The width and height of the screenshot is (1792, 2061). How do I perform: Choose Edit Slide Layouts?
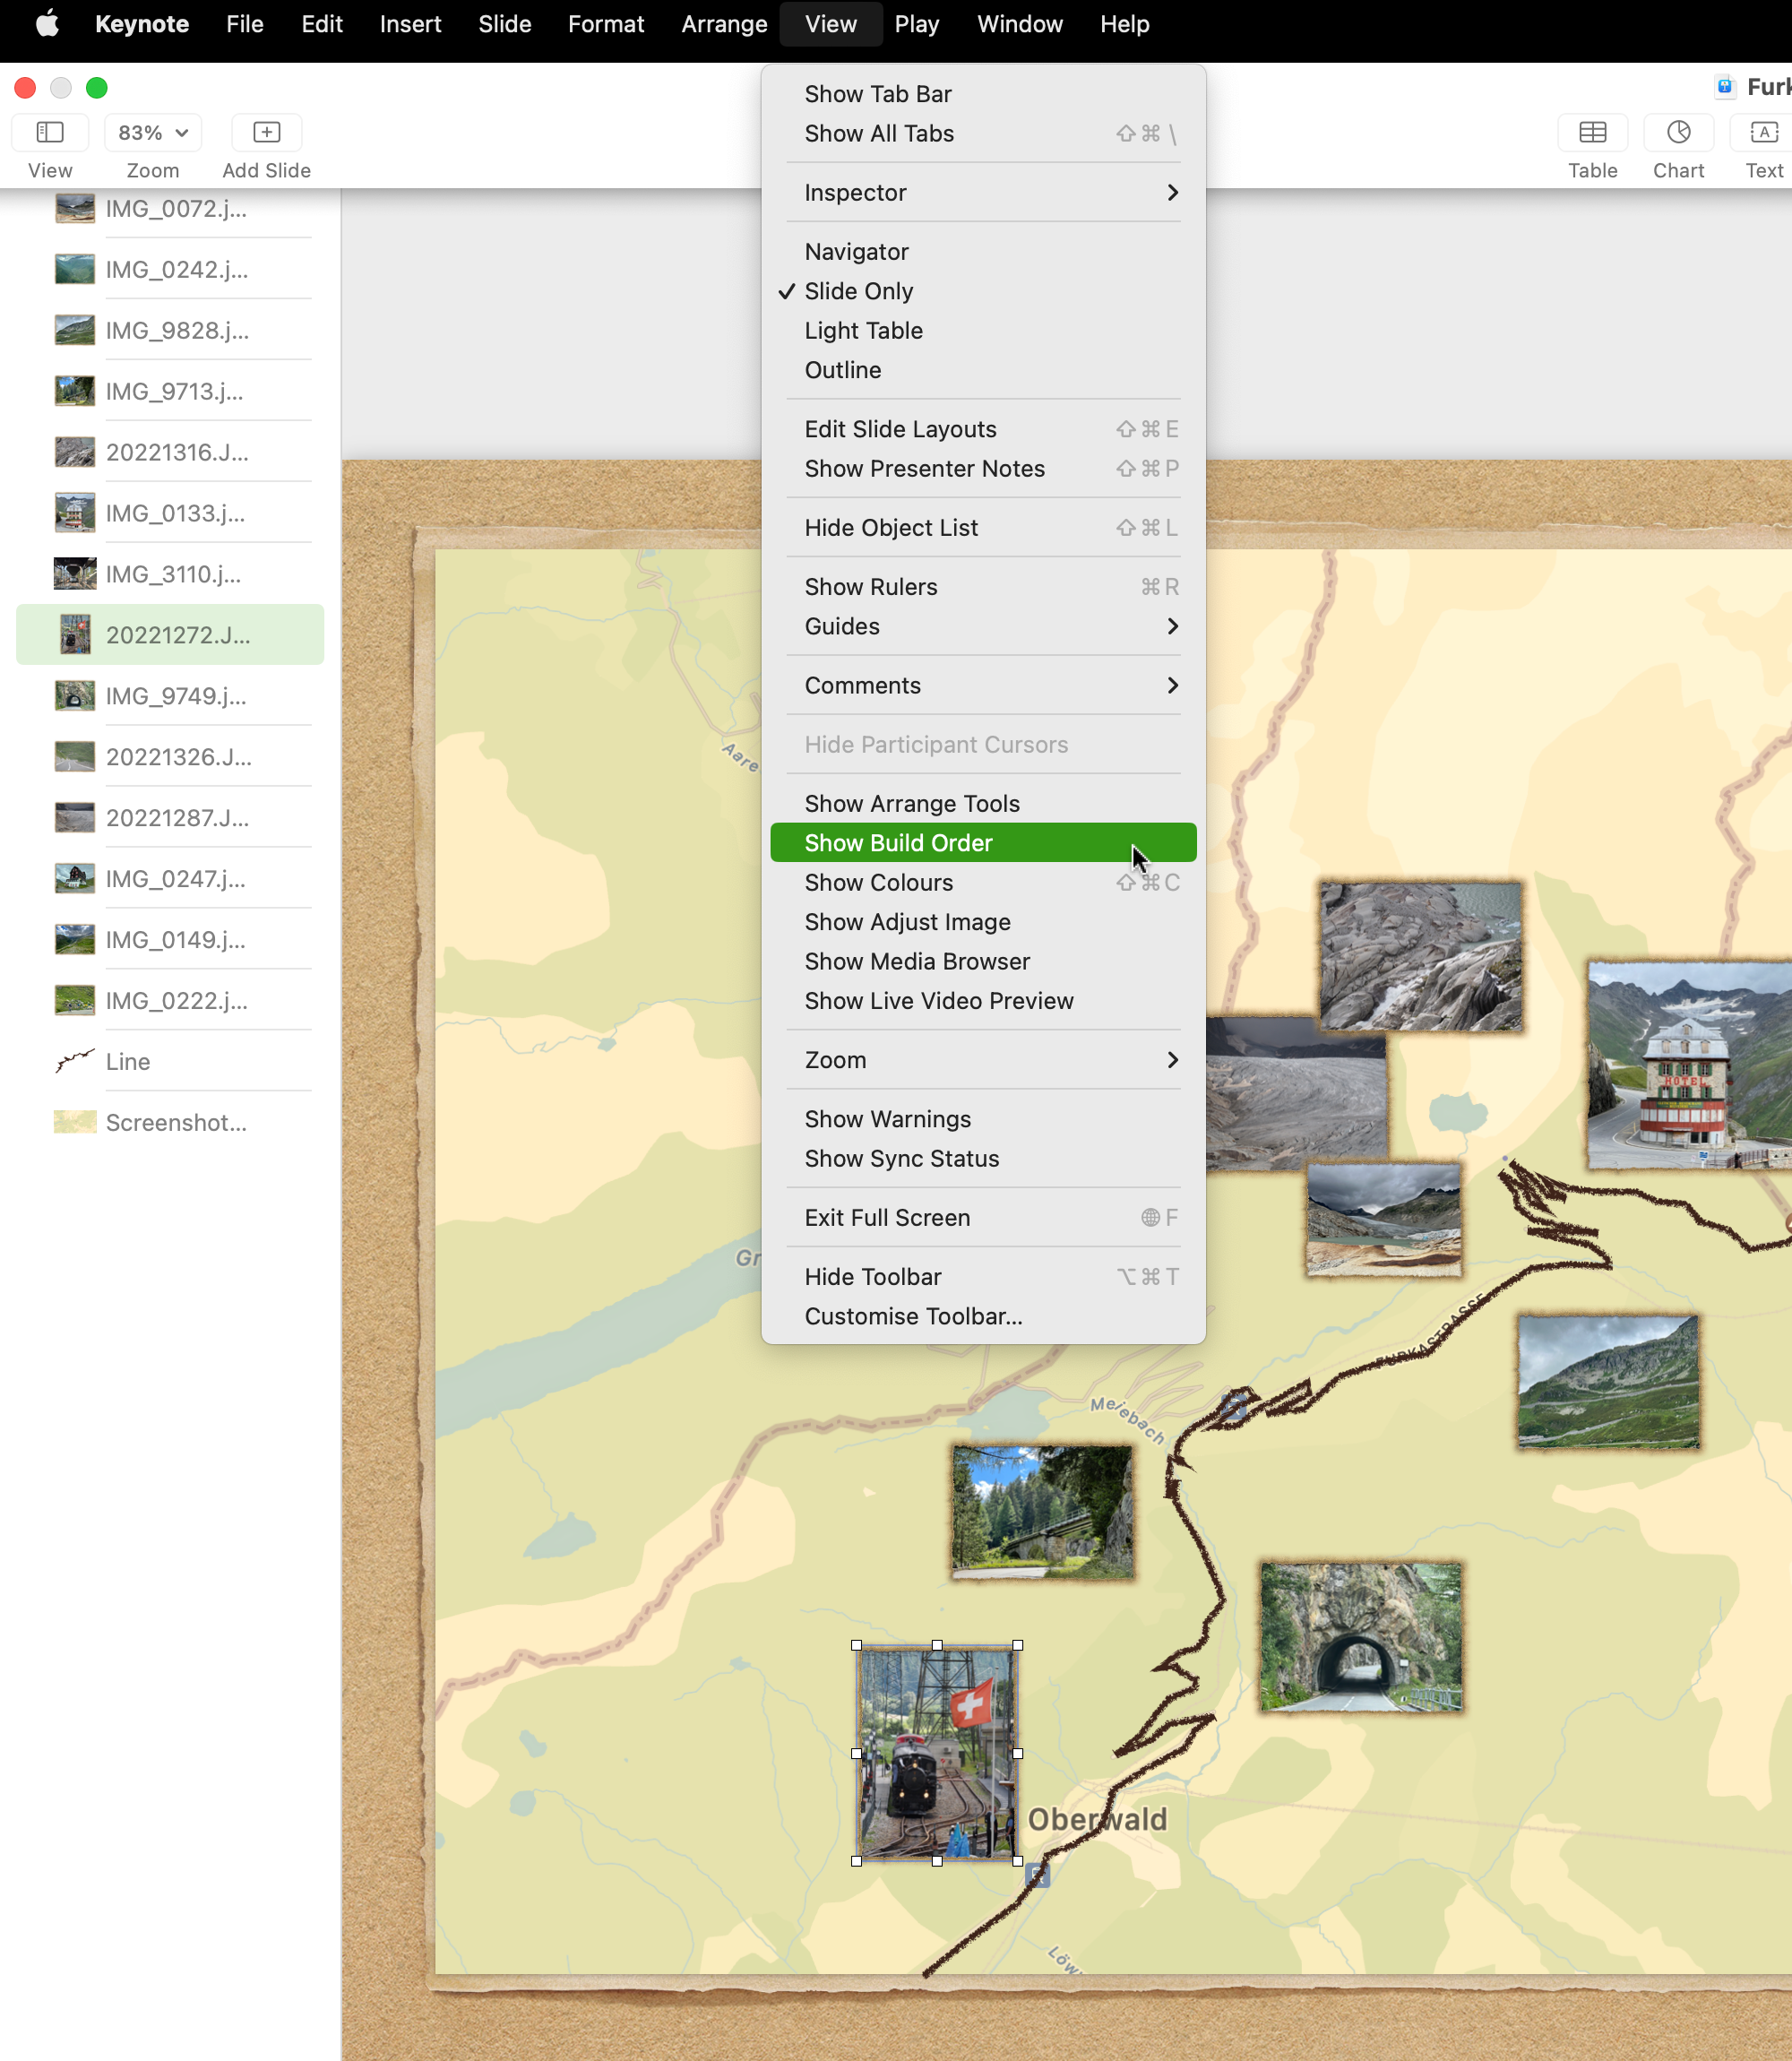pyautogui.click(x=983, y=429)
